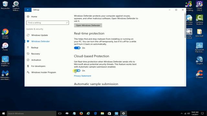Open the Windows Insider Program page
This screenshot has height=116, width=207.
pyautogui.click(x=44, y=72)
